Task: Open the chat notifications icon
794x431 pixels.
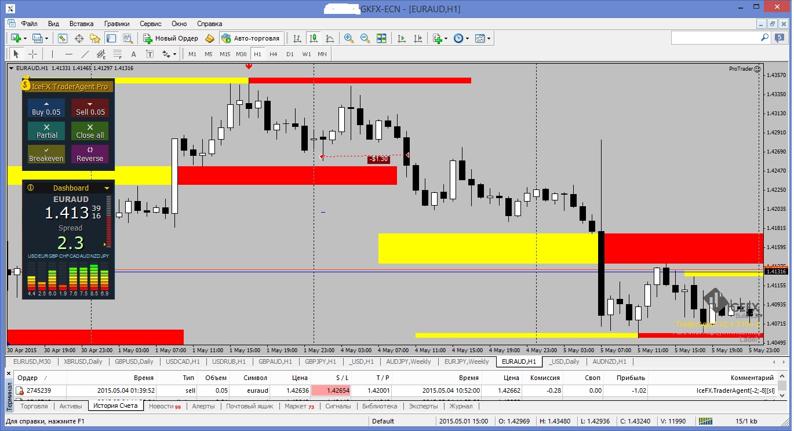Action: pyautogui.click(x=780, y=38)
